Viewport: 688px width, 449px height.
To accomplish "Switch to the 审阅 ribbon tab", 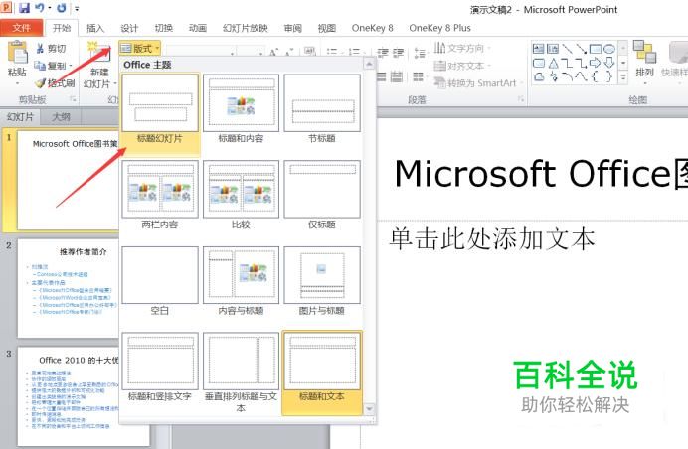I will coord(292,28).
